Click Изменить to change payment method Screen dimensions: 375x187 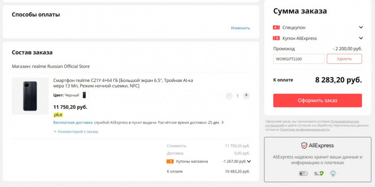240,28
